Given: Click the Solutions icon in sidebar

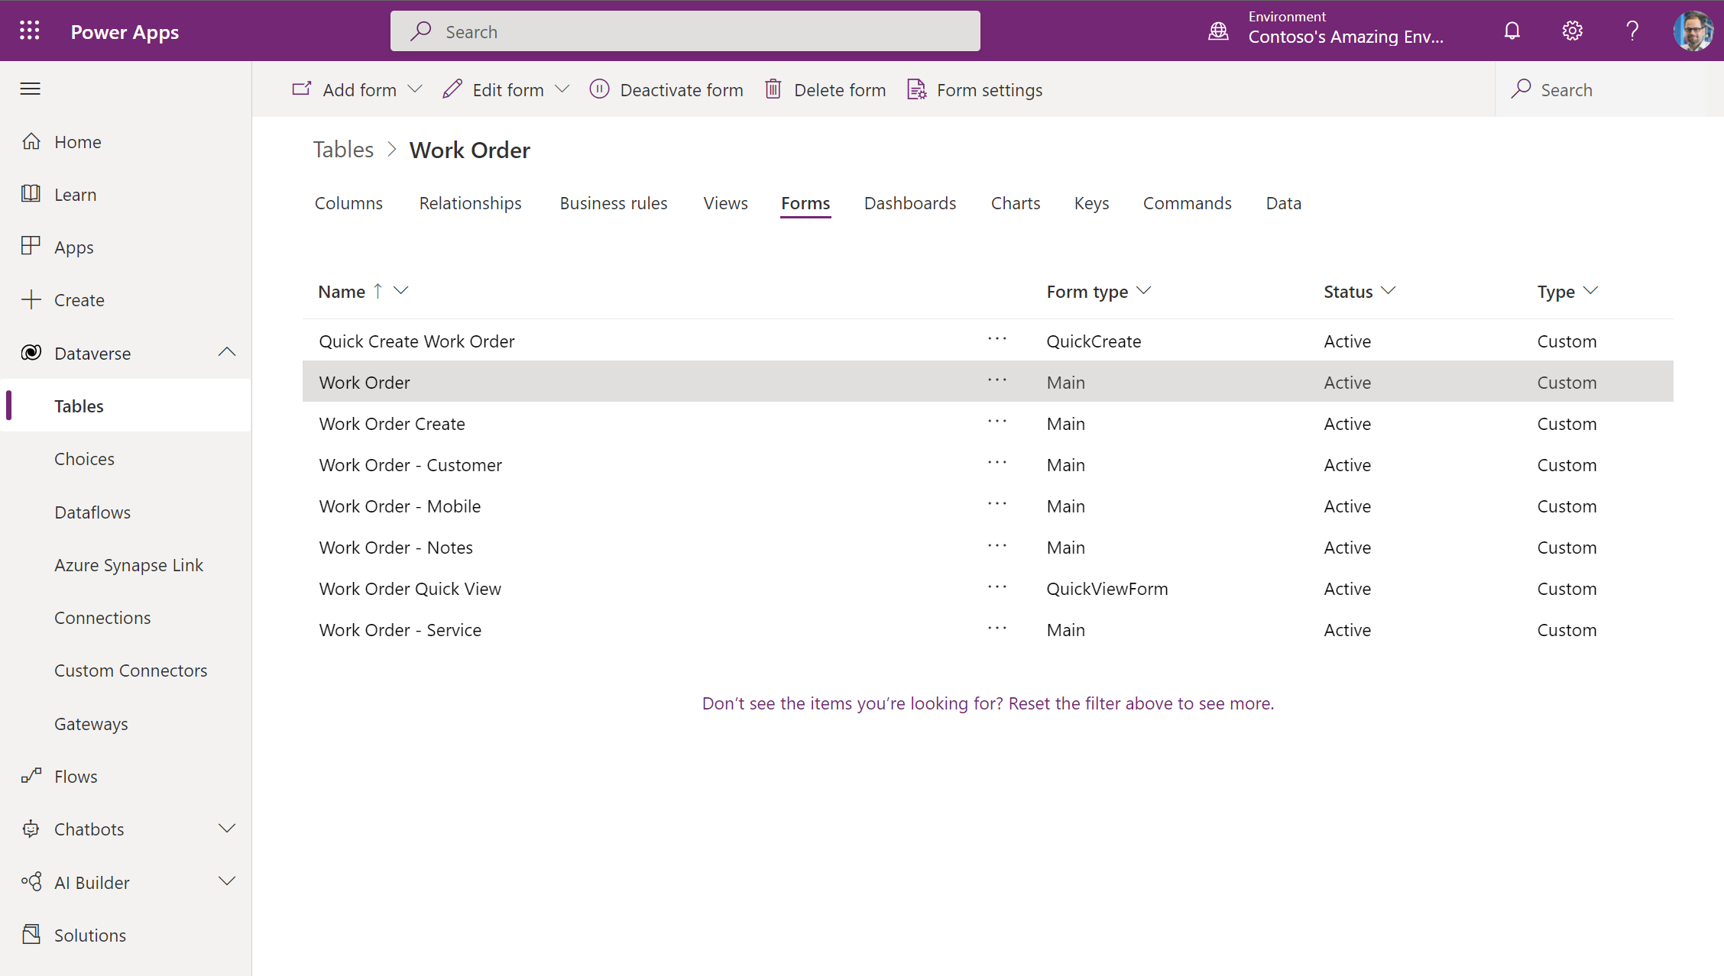Looking at the screenshot, I should (x=31, y=934).
